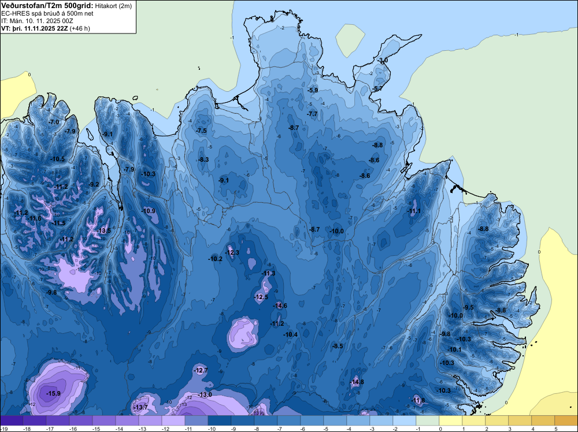Screen dimensions: 578x432
Task: Click the -5.7 temperature value
Action: [x=377, y=89]
